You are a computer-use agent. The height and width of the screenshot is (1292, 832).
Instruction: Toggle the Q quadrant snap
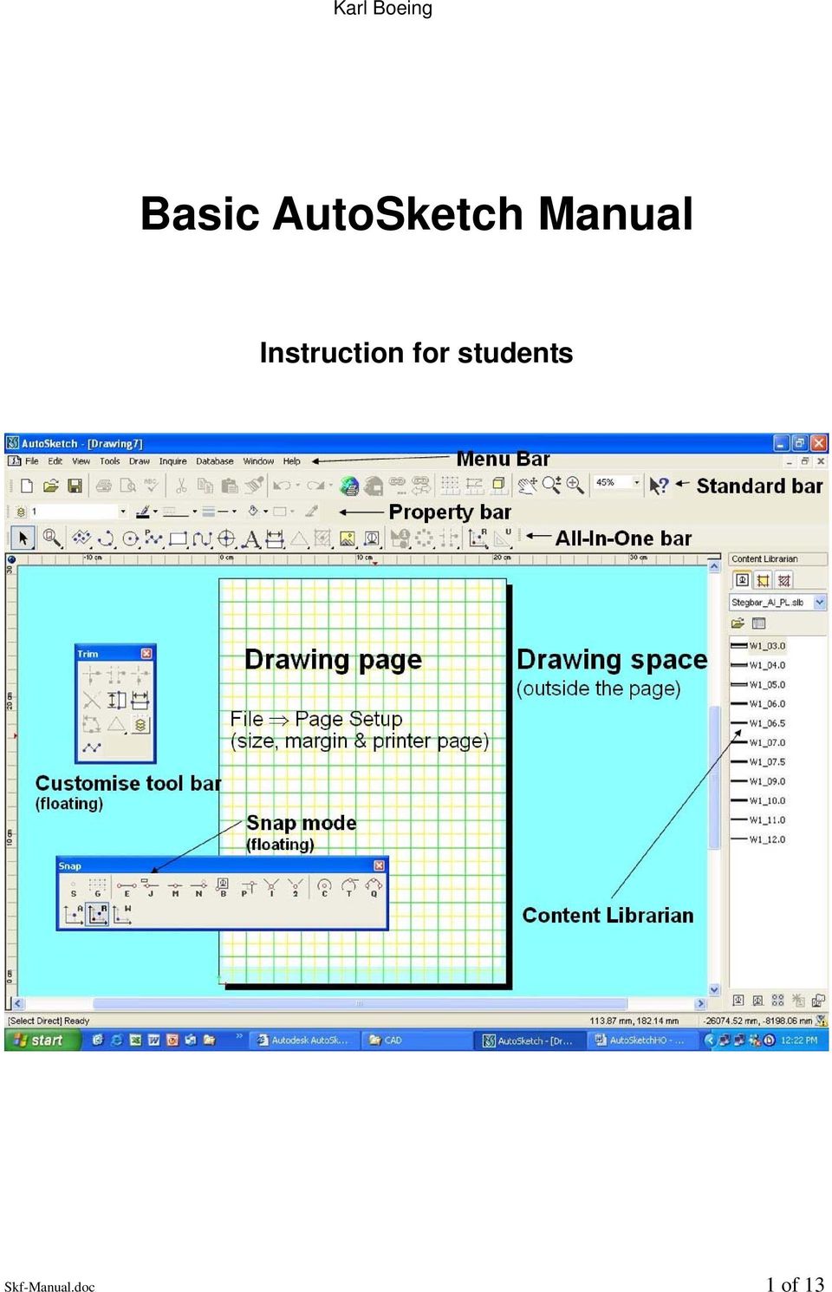click(x=374, y=887)
